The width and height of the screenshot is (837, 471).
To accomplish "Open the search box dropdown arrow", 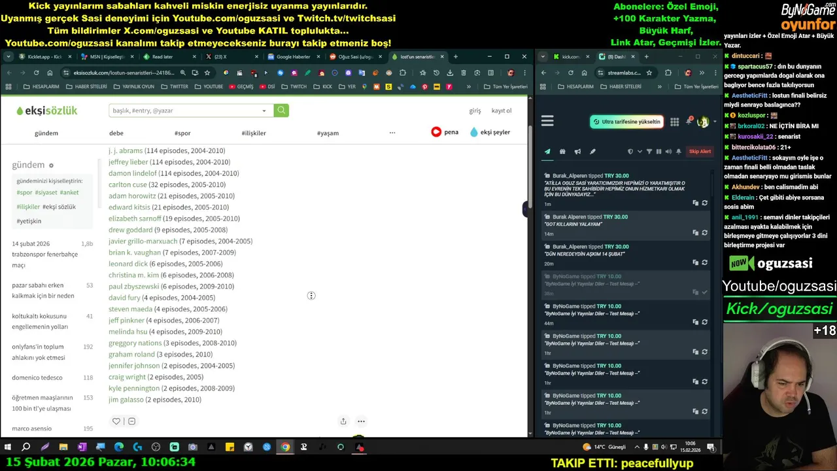I will [264, 111].
